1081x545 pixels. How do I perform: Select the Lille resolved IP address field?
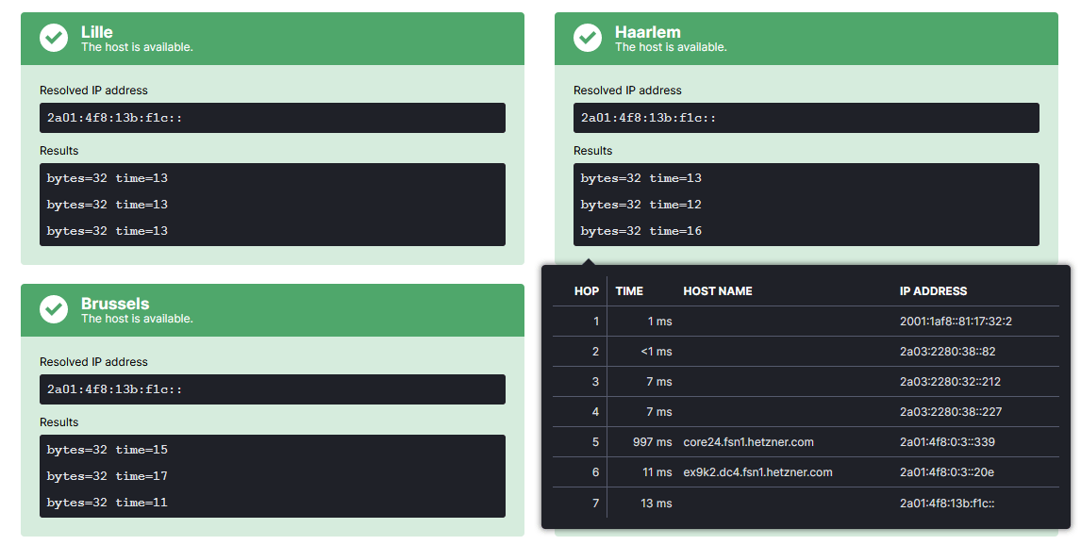(273, 118)
